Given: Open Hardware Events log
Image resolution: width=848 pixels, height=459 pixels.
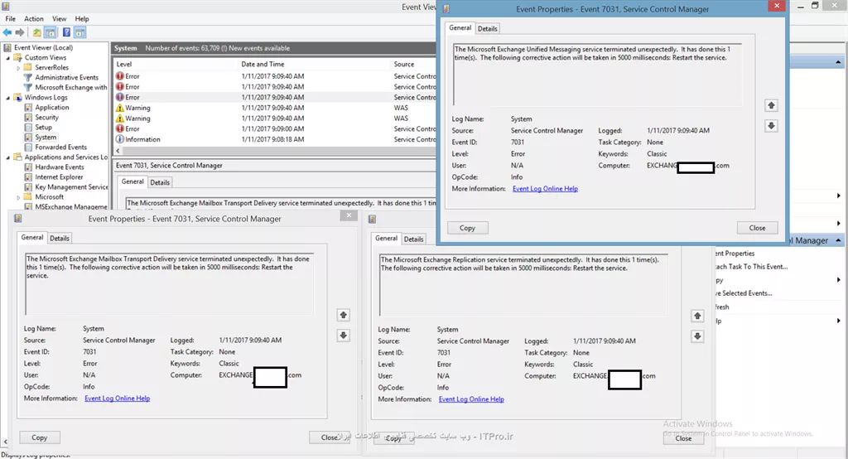Looking at the screenshot, I should [x=60, y=167].
